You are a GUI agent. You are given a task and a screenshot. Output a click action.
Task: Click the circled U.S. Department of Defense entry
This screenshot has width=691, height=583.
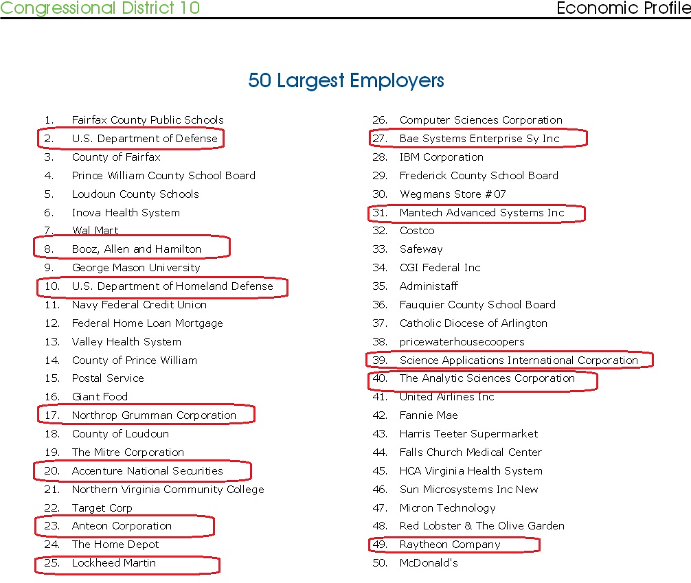144,139
